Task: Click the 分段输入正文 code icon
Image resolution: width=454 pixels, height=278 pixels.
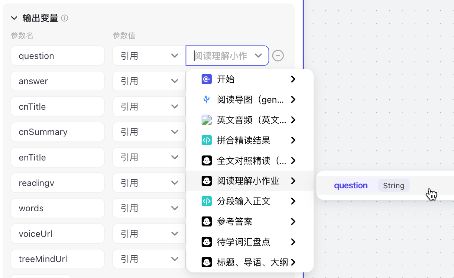Action: [x=207, y=201]
